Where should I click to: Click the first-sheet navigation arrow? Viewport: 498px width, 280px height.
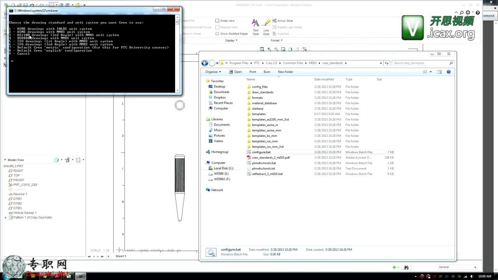click(89, 256)
